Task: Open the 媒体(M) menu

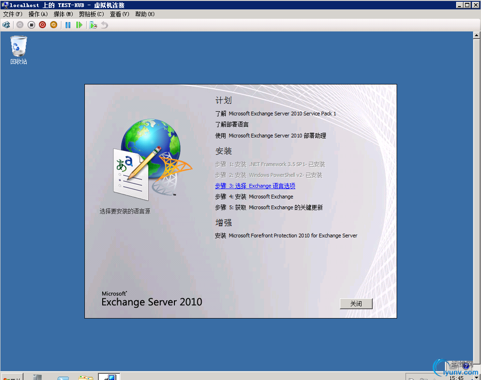Action: point(63,14)
